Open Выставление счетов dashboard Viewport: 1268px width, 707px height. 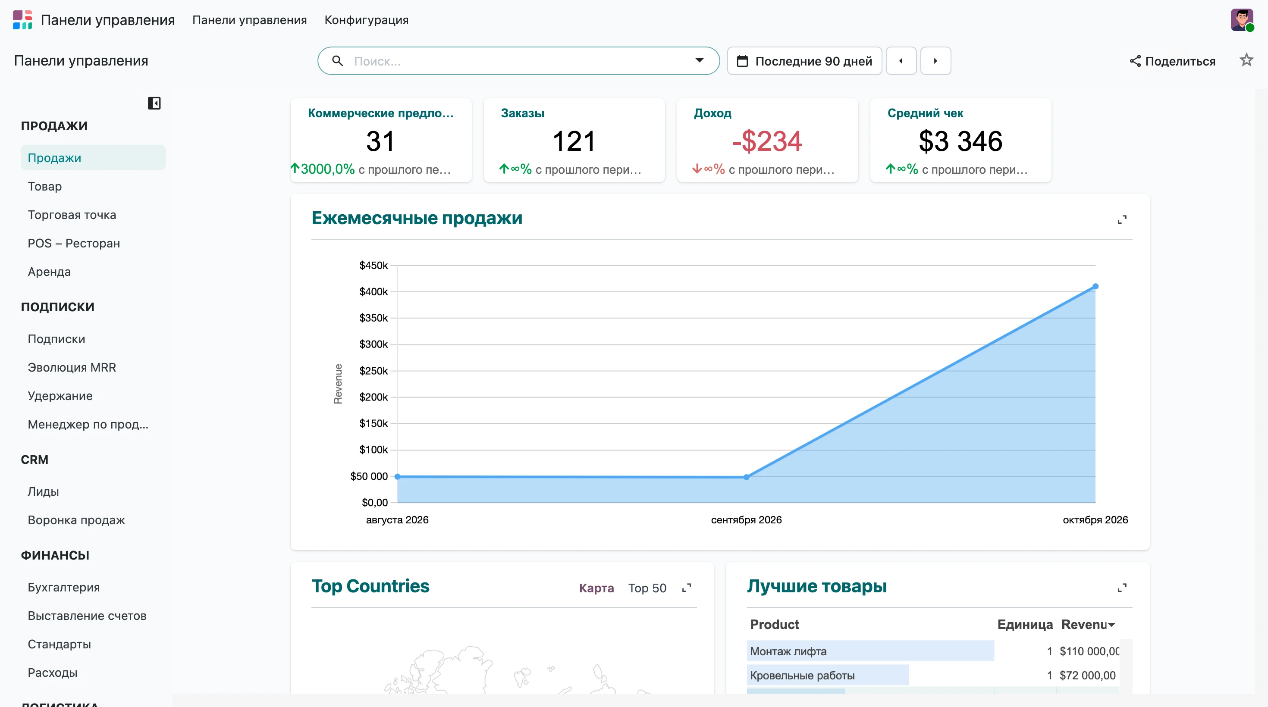coord(93,616)
